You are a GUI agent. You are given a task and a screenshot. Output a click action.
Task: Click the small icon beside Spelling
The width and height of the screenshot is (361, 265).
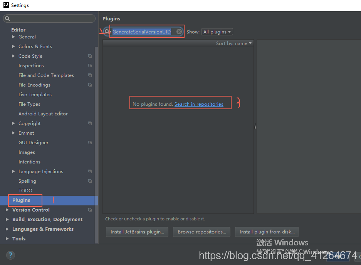[89, 181]
